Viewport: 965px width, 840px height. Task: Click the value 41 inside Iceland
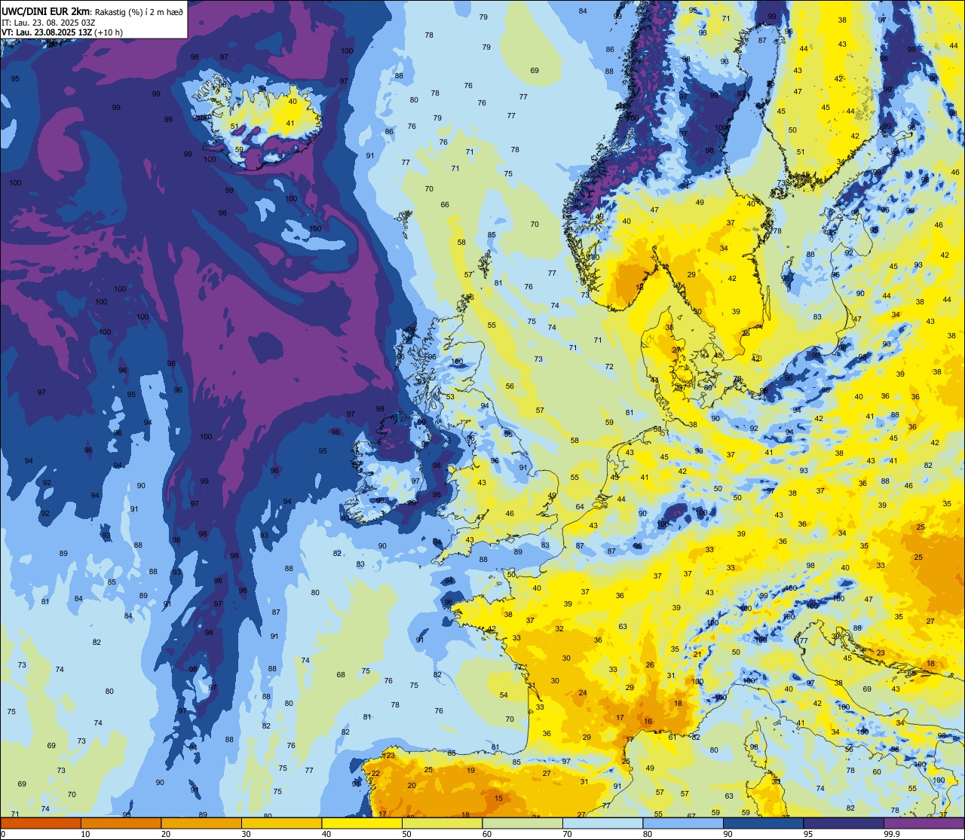[290, 123]
